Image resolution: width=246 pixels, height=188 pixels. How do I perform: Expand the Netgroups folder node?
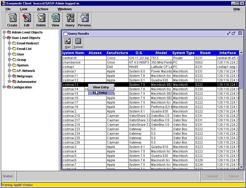tap(9, 76)
